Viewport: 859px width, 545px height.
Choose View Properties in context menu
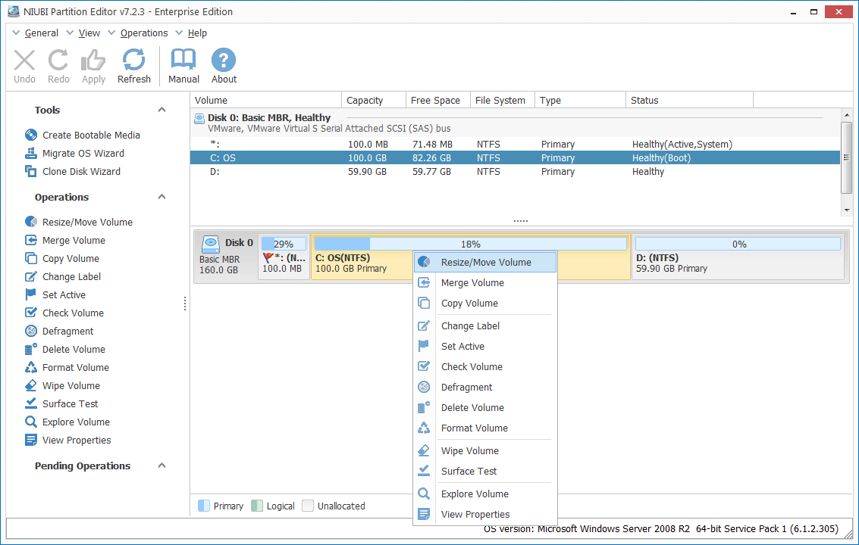point(485,515)
